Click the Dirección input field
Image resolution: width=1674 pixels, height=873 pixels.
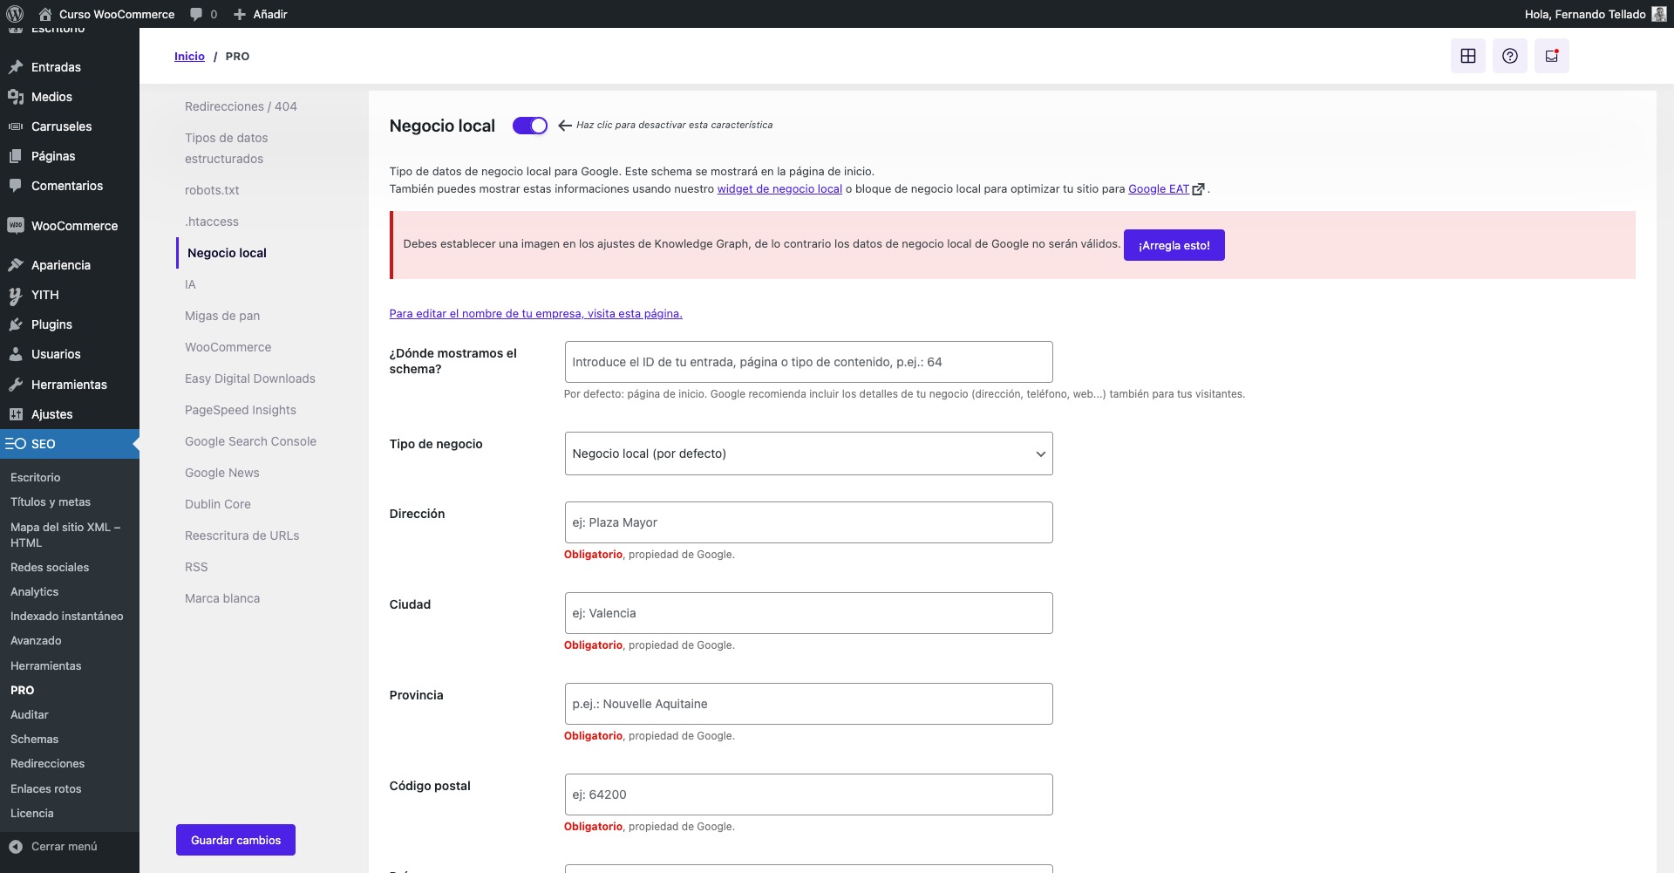tap(807, 522)
